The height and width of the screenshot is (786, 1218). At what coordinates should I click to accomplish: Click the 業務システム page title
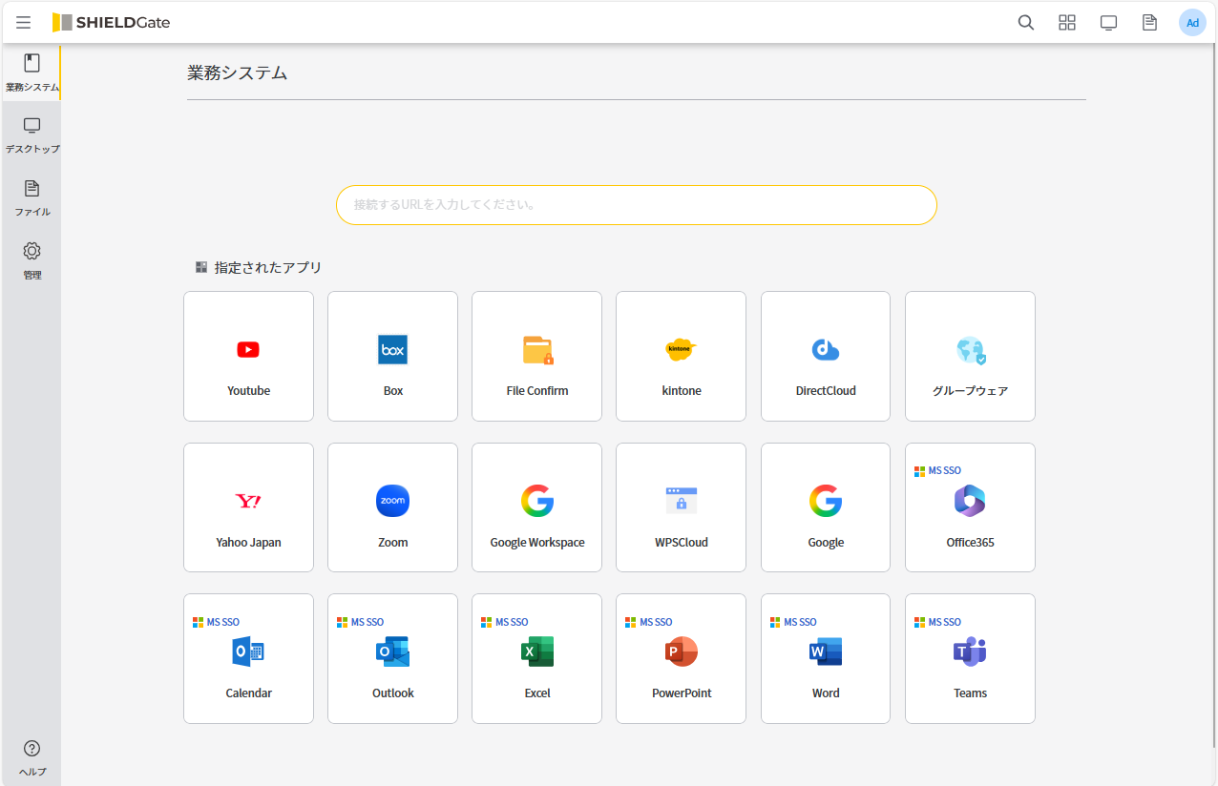[238, 72]
